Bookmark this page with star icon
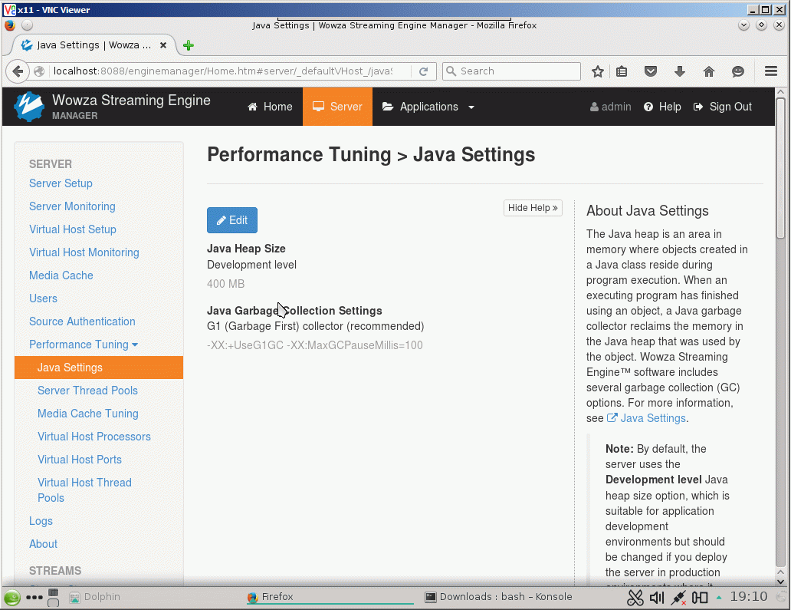 (598, 71)
